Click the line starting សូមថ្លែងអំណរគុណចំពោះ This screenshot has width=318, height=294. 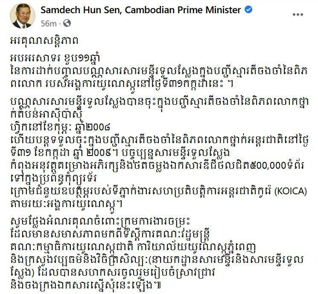[x=100, y=222]
